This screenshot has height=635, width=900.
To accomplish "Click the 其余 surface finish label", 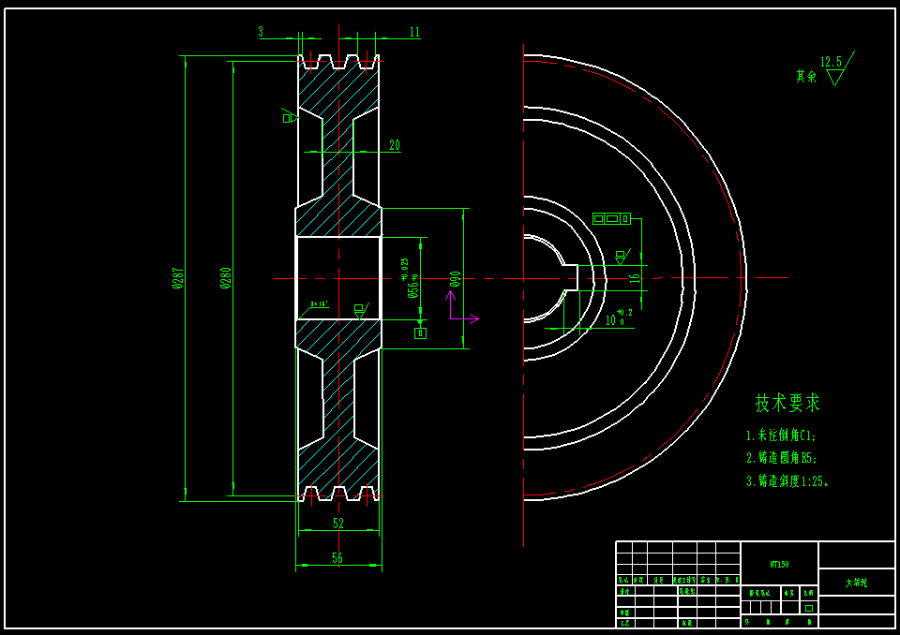I will click(x=806, y=76).
